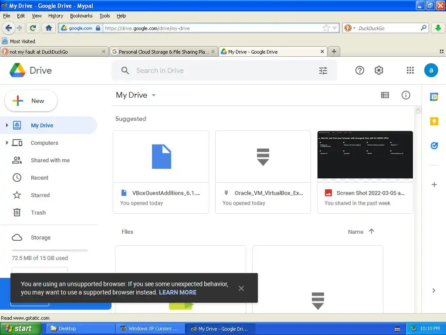
Task: Click the Windows start button
Action: click(20, 328)
